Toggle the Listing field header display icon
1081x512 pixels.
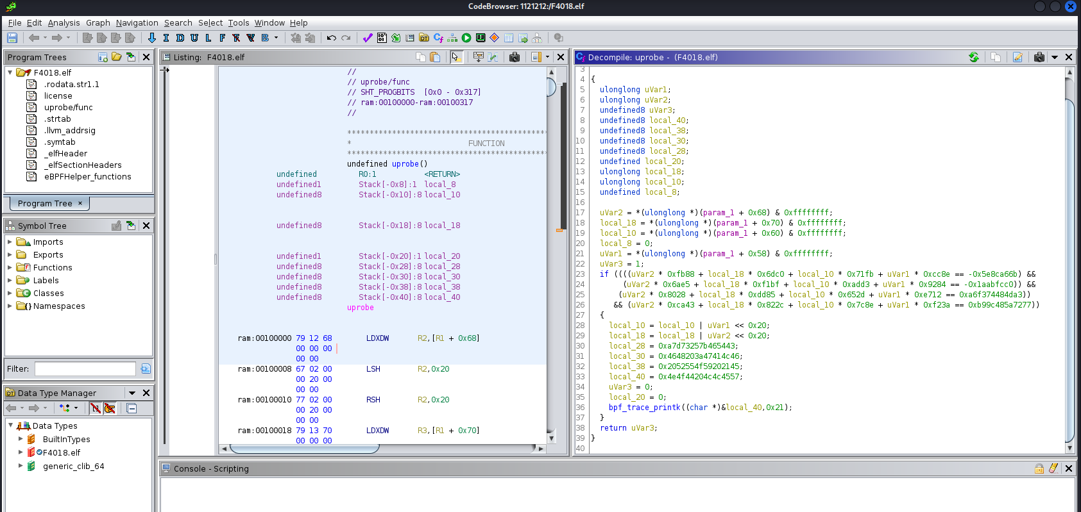[x=479, y=57]
